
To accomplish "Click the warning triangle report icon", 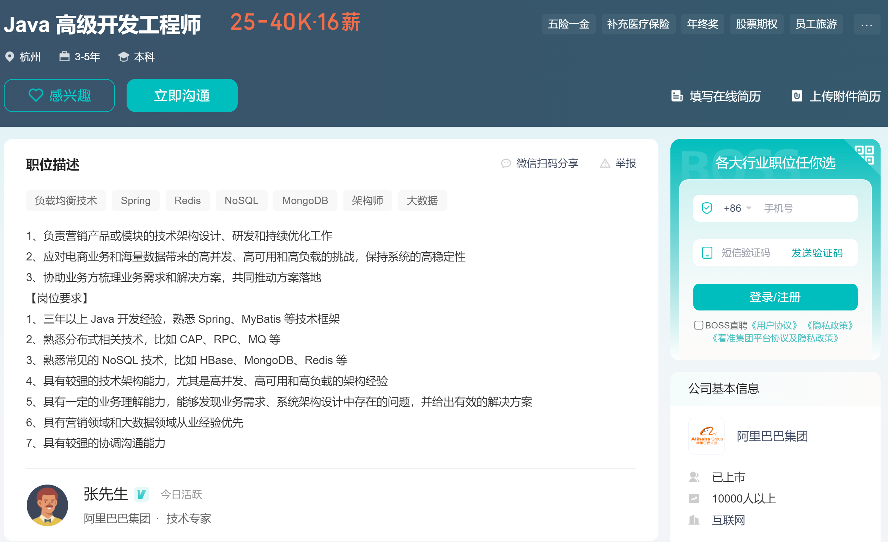I will [x=605, y=164].
